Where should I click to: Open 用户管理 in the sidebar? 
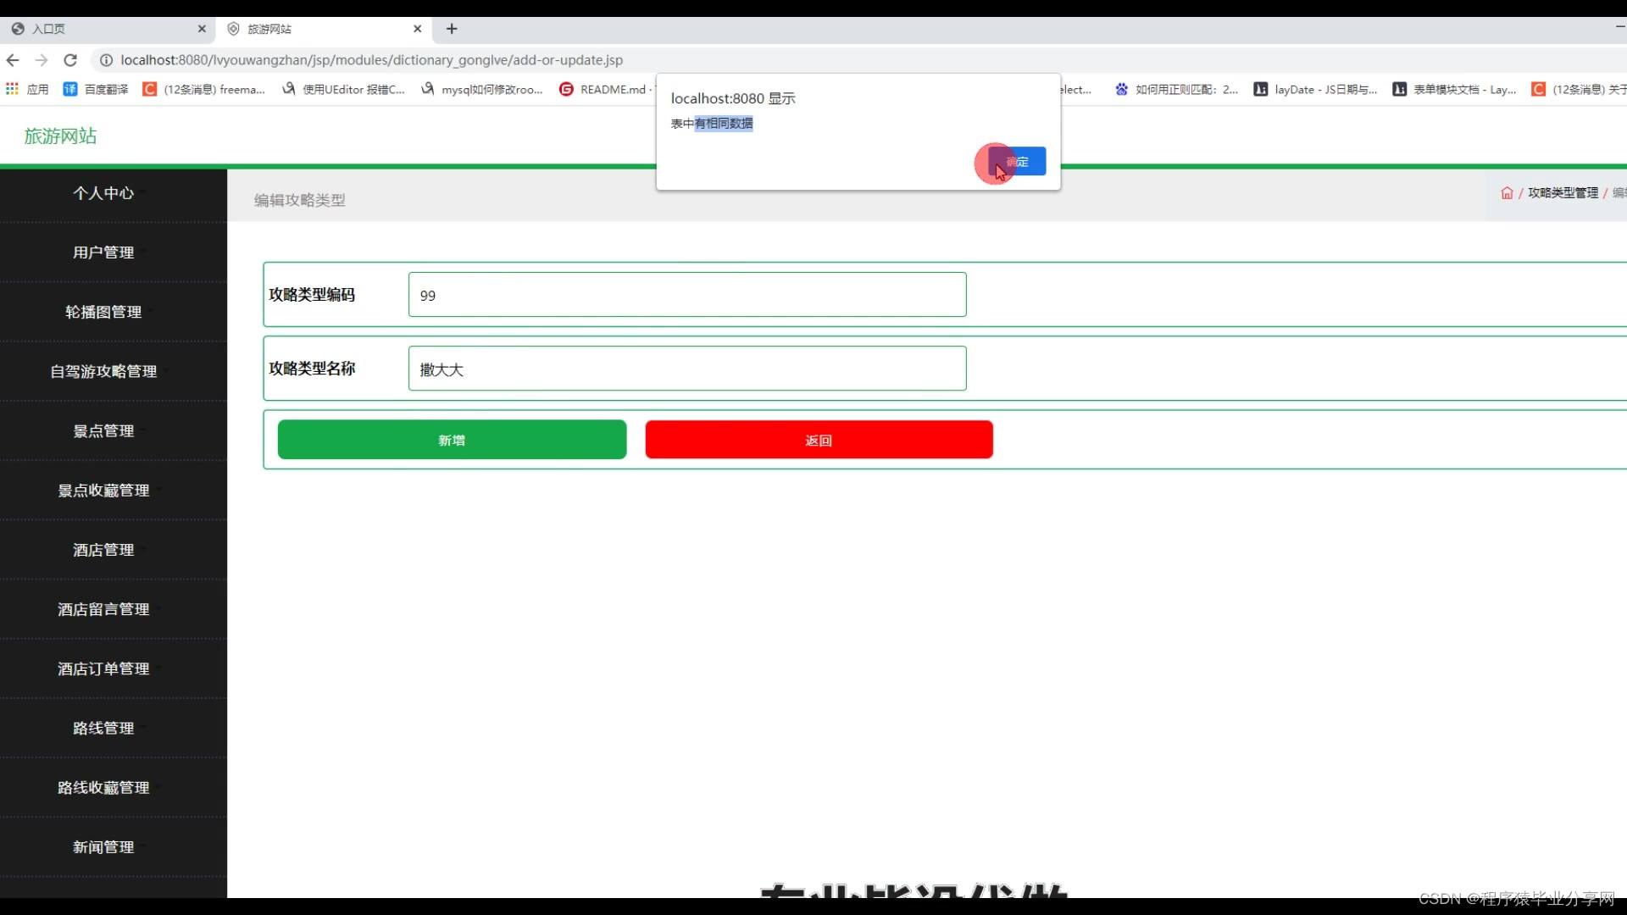tap(103, 252)
